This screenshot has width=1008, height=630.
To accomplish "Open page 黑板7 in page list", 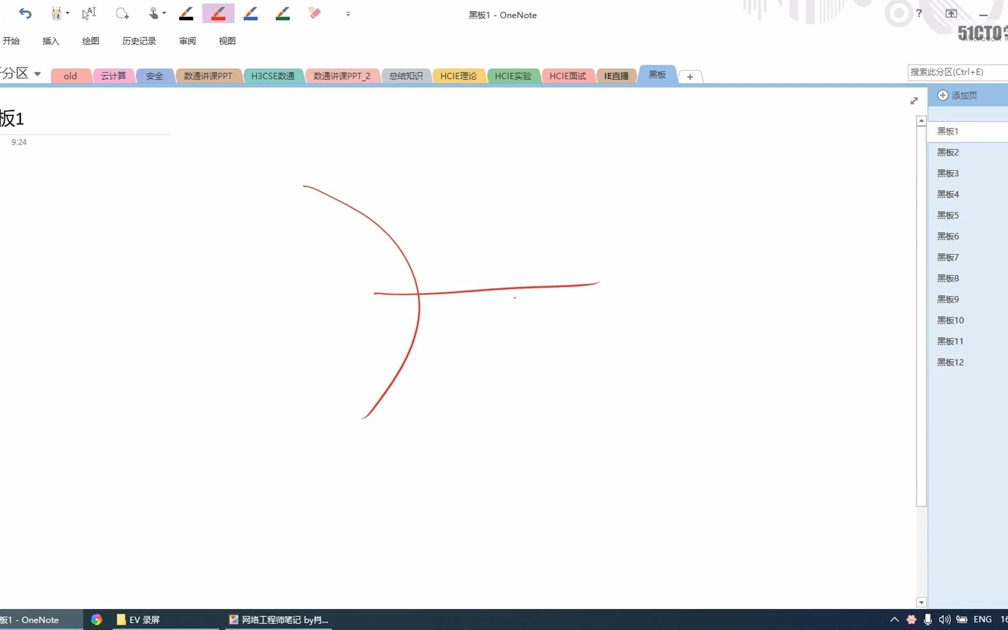I will point(968,257).
